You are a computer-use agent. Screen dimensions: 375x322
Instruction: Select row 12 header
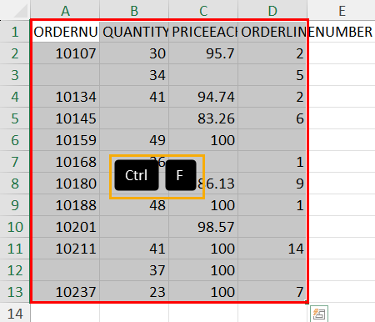(15, 270)
